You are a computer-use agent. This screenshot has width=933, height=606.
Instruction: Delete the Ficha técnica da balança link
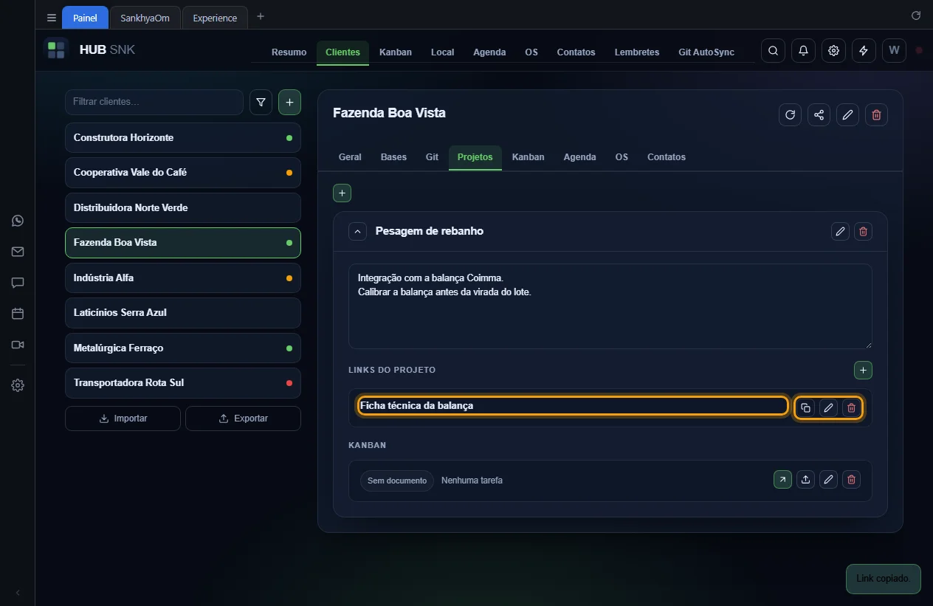coord(851,407)
